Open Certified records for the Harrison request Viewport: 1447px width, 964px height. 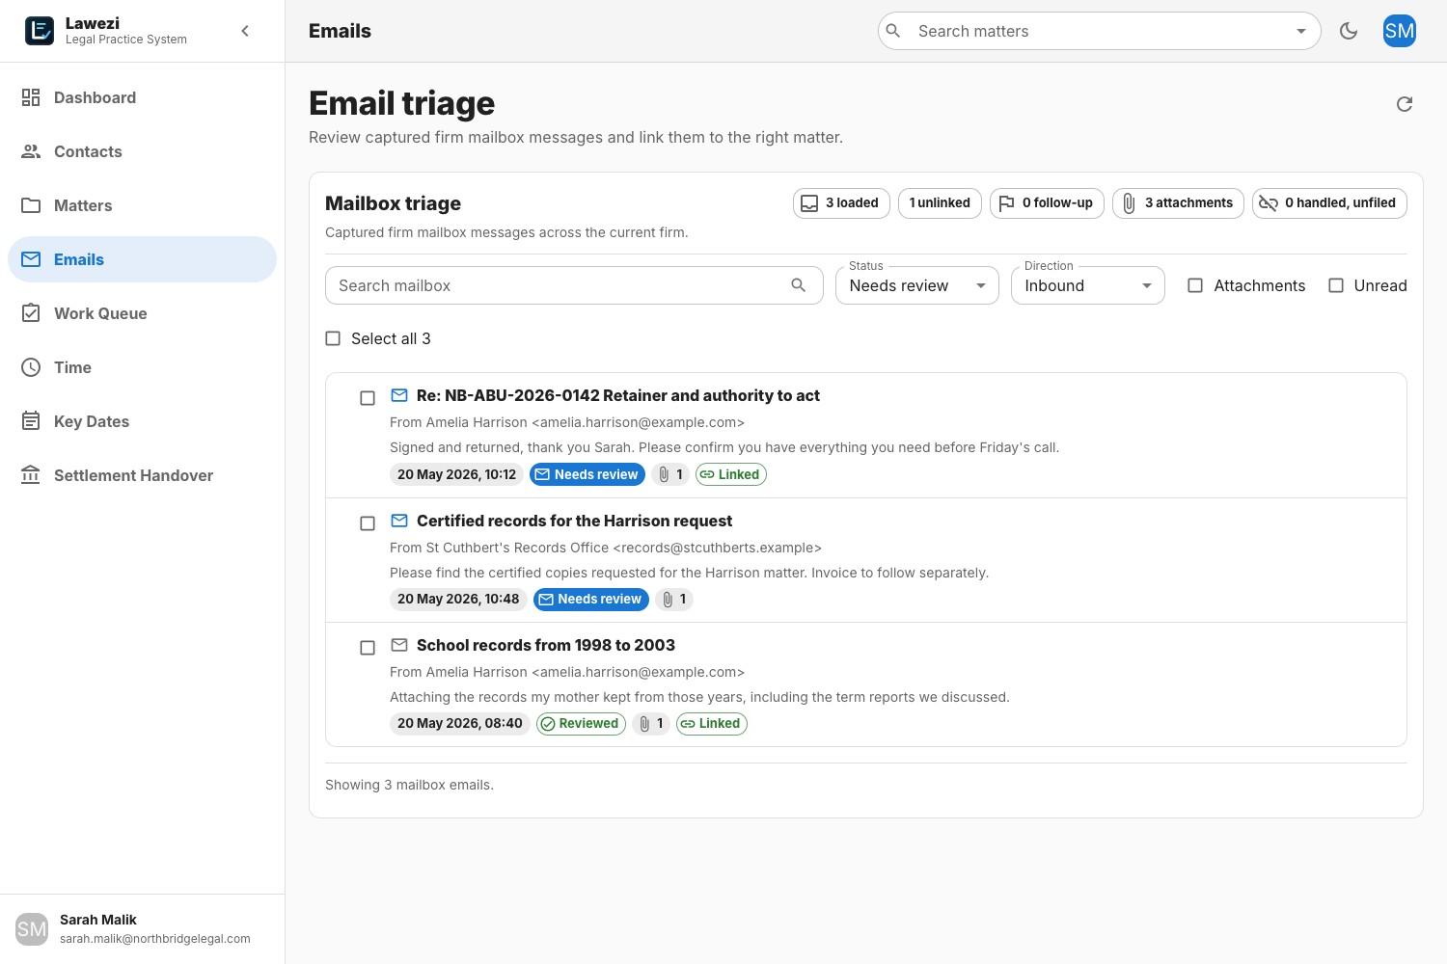pos(574,521)
